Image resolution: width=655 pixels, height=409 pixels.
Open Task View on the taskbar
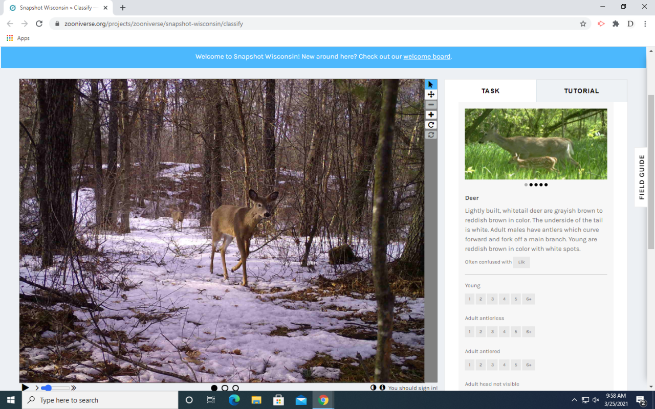click(211, 400)
